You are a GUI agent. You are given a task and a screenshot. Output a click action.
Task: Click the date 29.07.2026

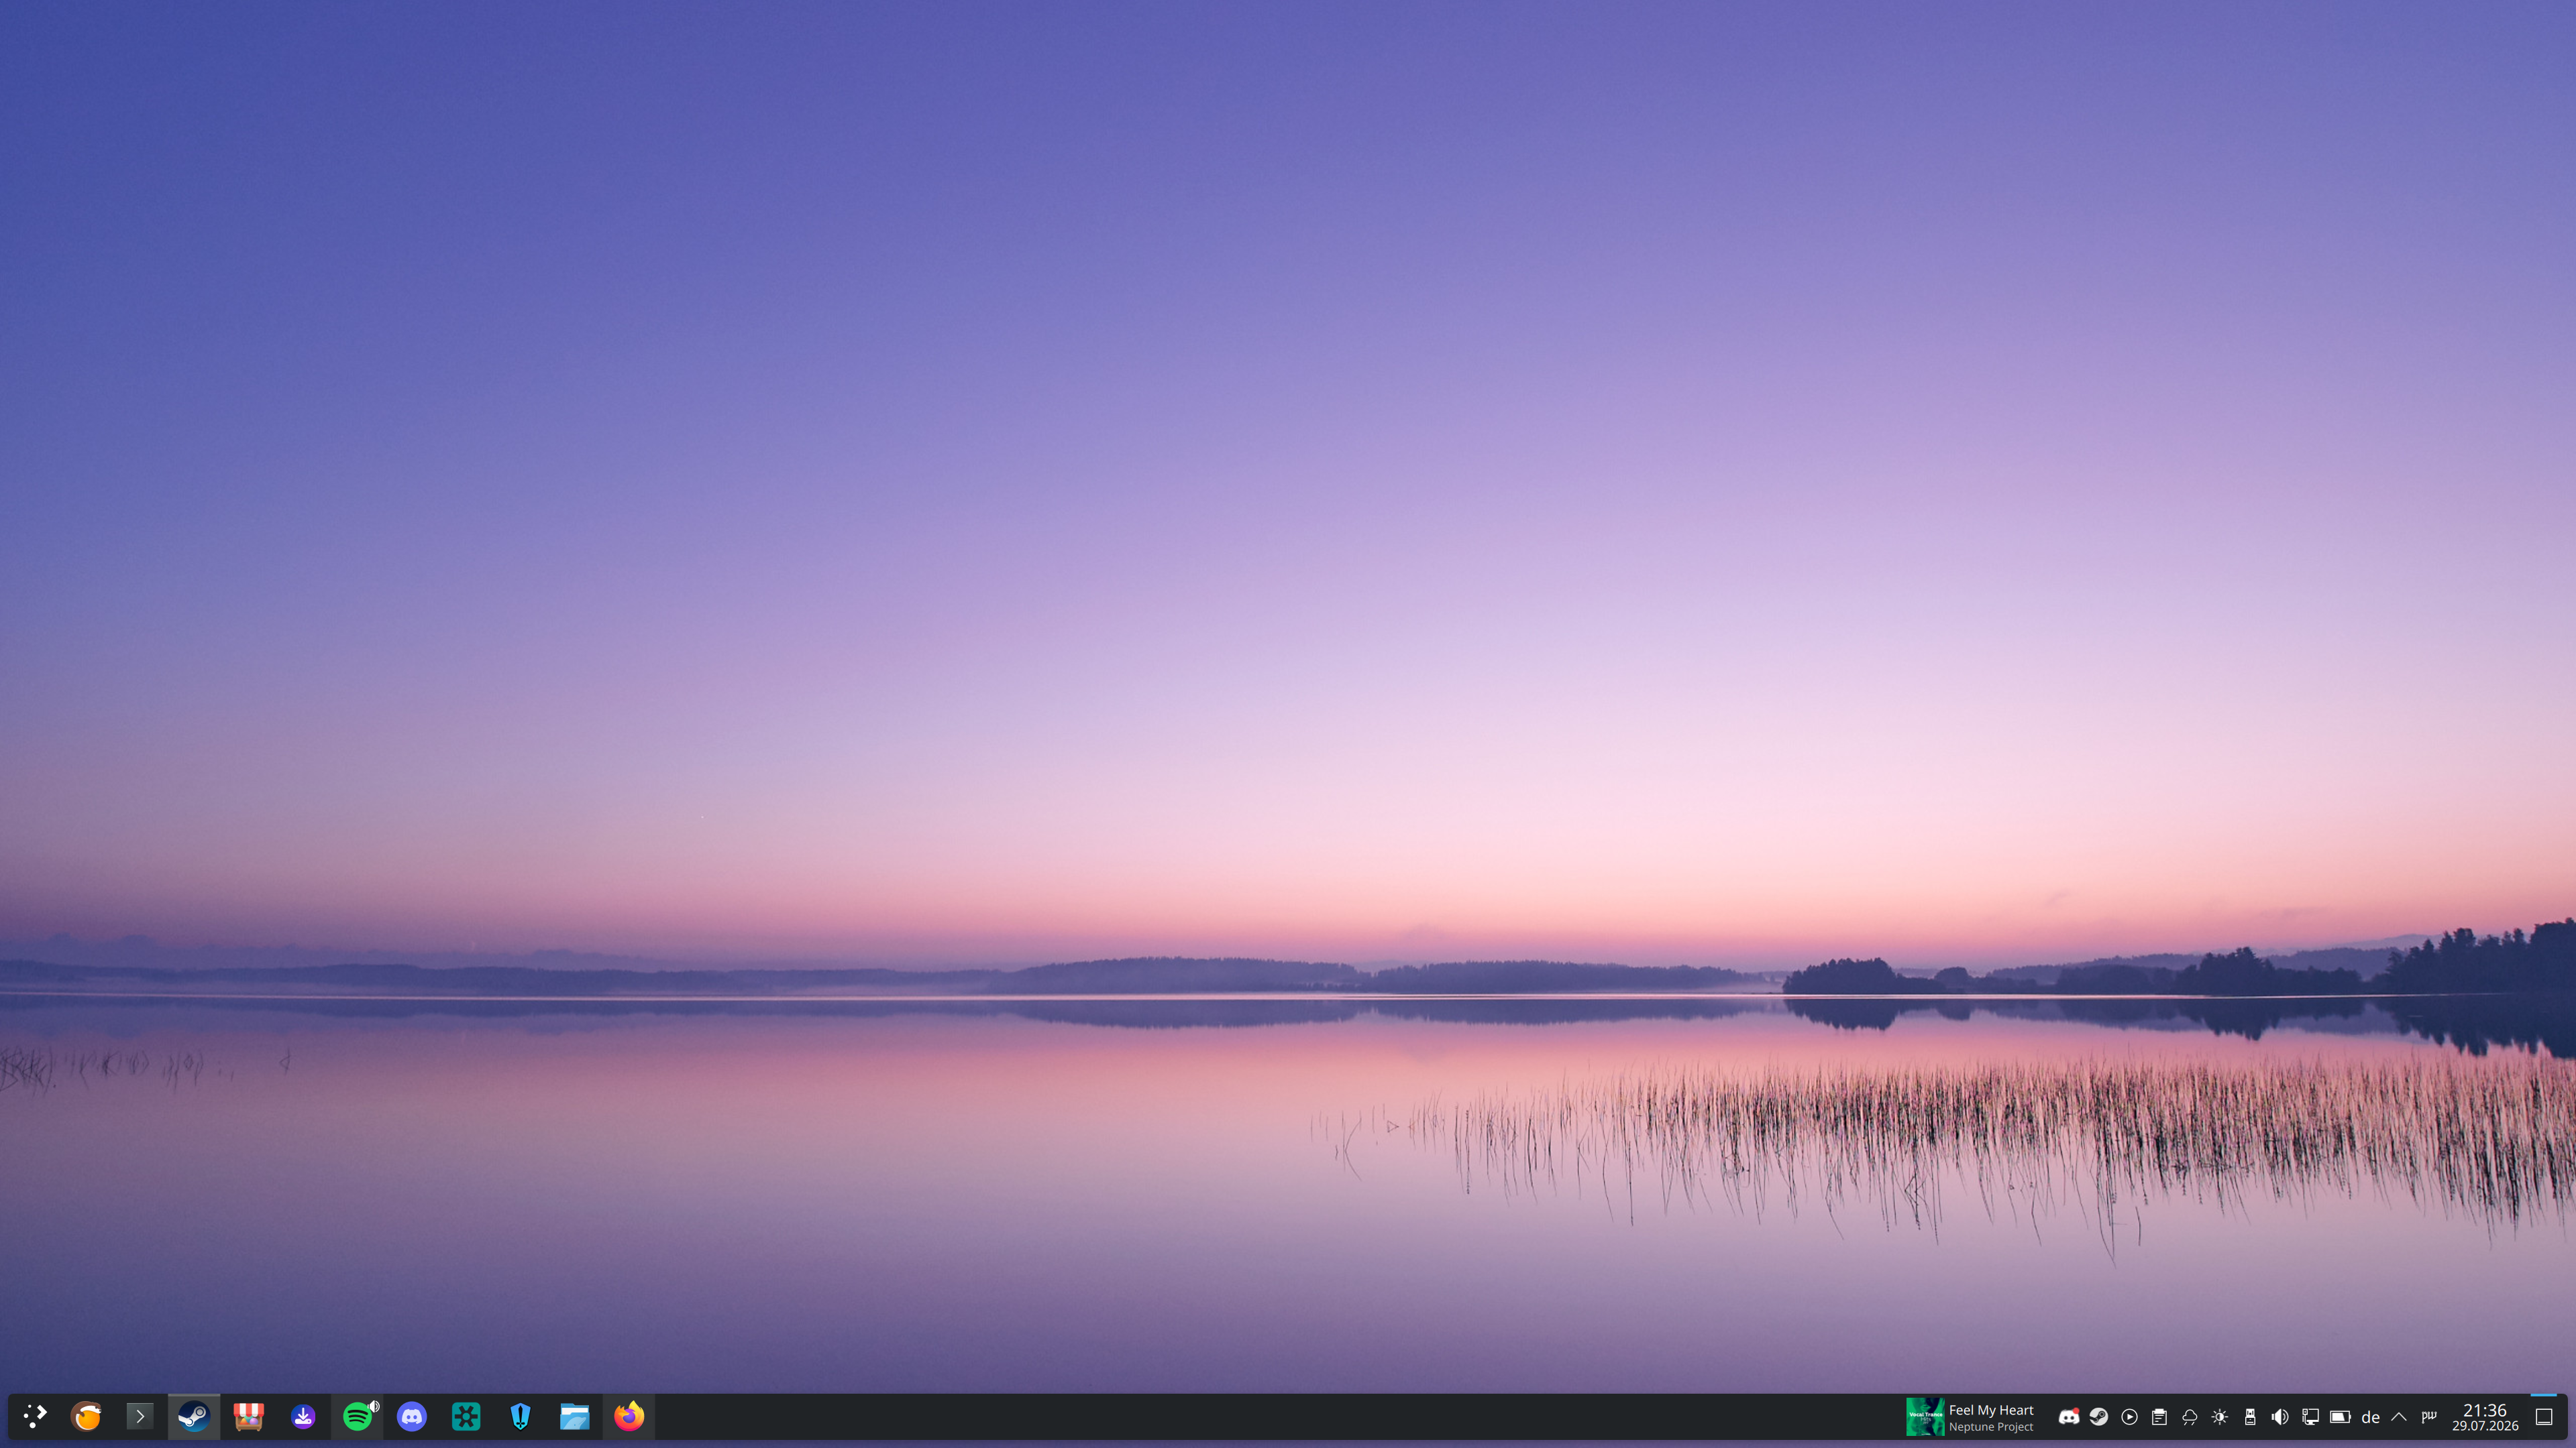2485,1427
